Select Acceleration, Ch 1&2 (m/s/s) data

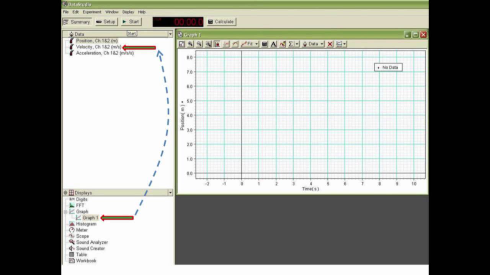[105, 53]
